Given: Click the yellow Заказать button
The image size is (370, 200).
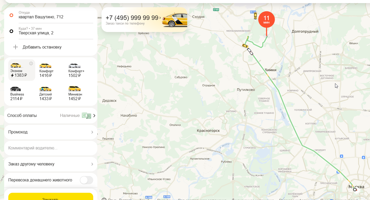Looking at the screenshot, I should pos(51,197).
